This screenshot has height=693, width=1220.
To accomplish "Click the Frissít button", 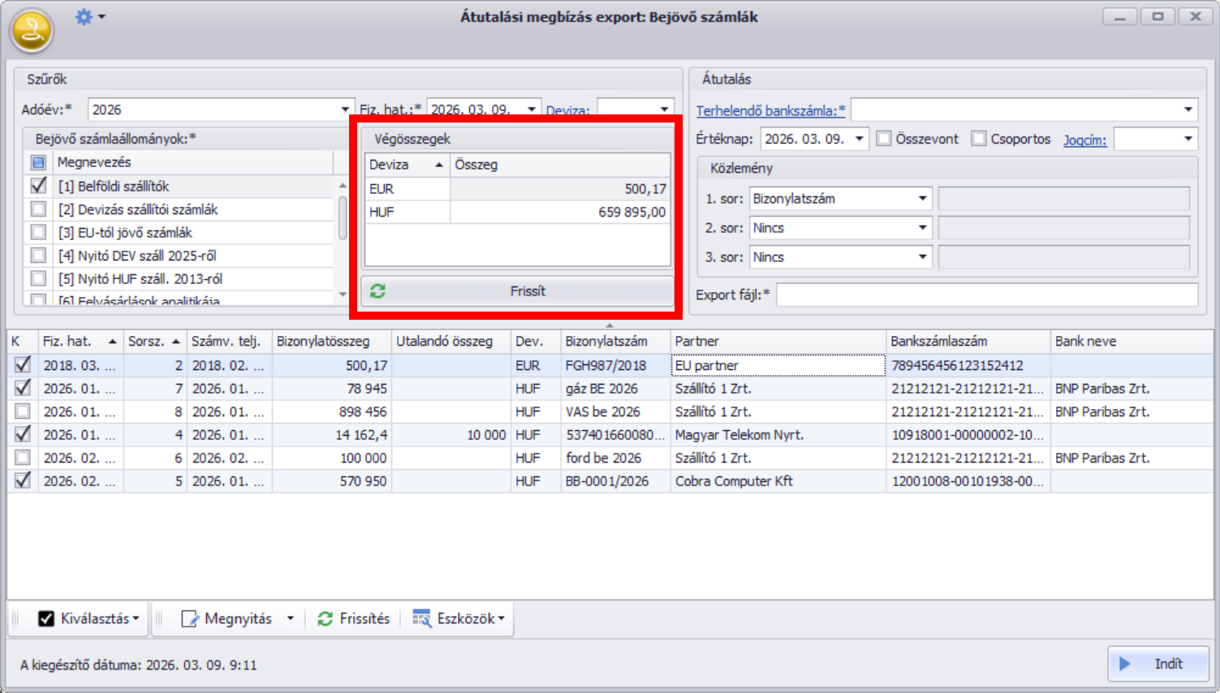I will coord(528,291).
